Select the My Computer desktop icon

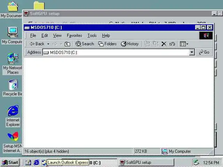coord(12,35)
